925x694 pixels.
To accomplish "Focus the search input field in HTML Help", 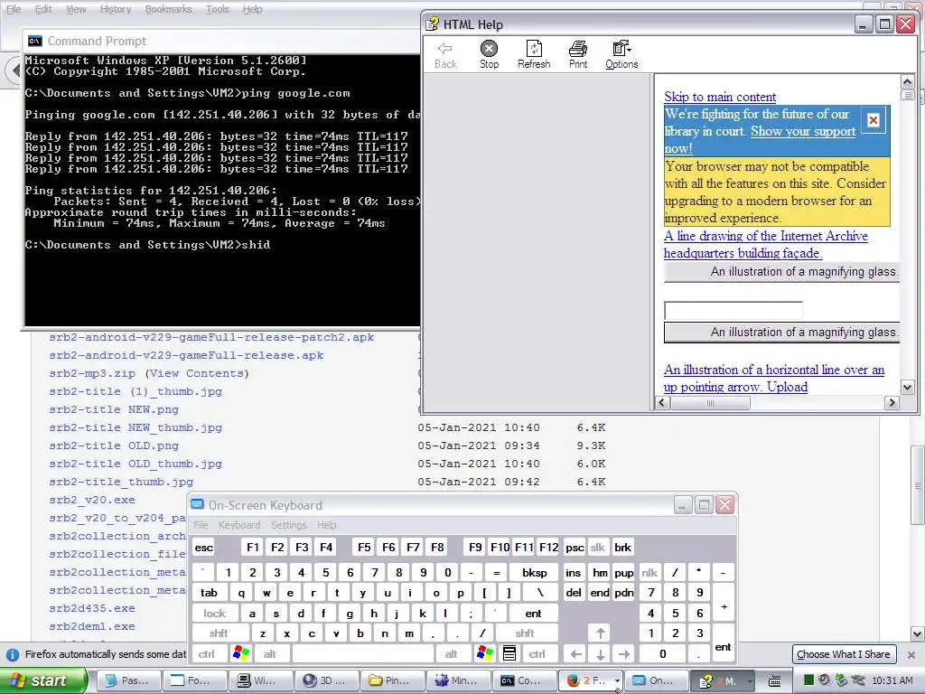I will coord(733,311).
